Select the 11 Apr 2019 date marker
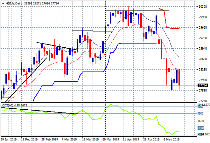Image resolution: width=210 pixels, height=143 pixels. click(131, 140)
